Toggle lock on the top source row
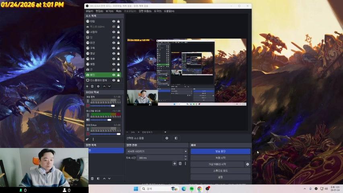The width and height of the screenshot is (343, 193). (x=119, y=21)
